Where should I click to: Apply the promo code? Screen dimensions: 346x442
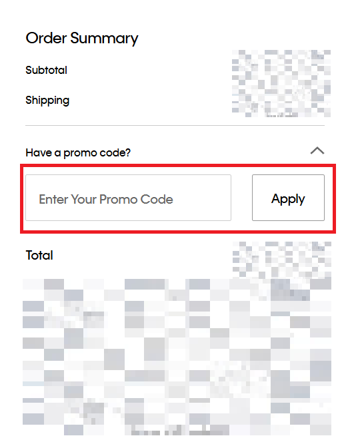pos(288,198)
